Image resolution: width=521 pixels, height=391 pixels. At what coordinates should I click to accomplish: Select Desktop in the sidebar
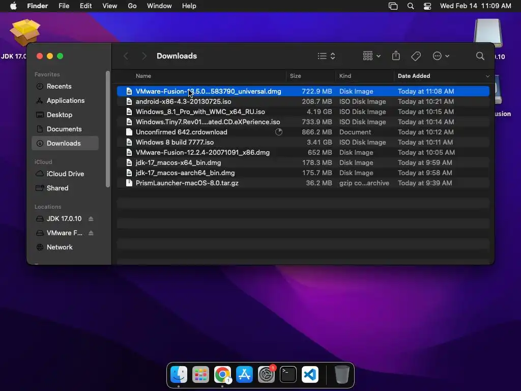[65, 115]
